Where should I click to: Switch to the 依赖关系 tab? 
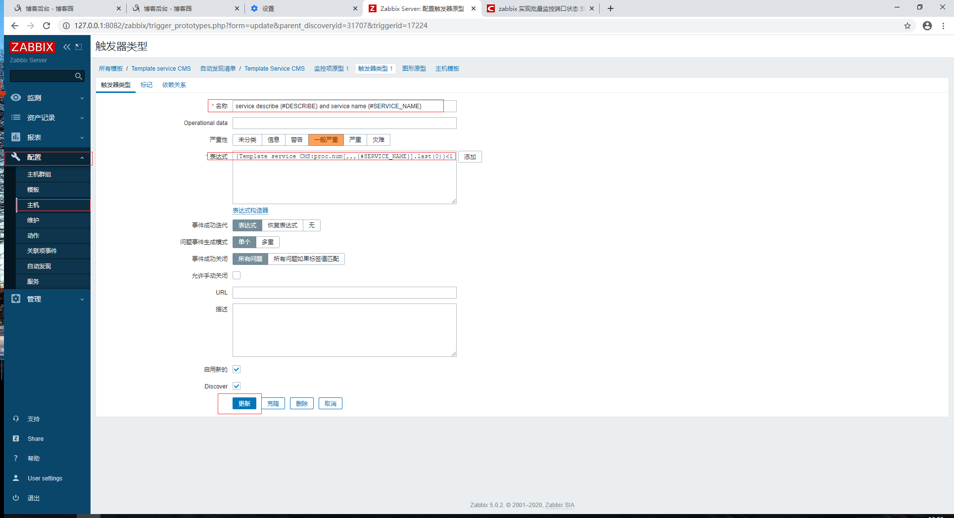click(x=174, y=85)
